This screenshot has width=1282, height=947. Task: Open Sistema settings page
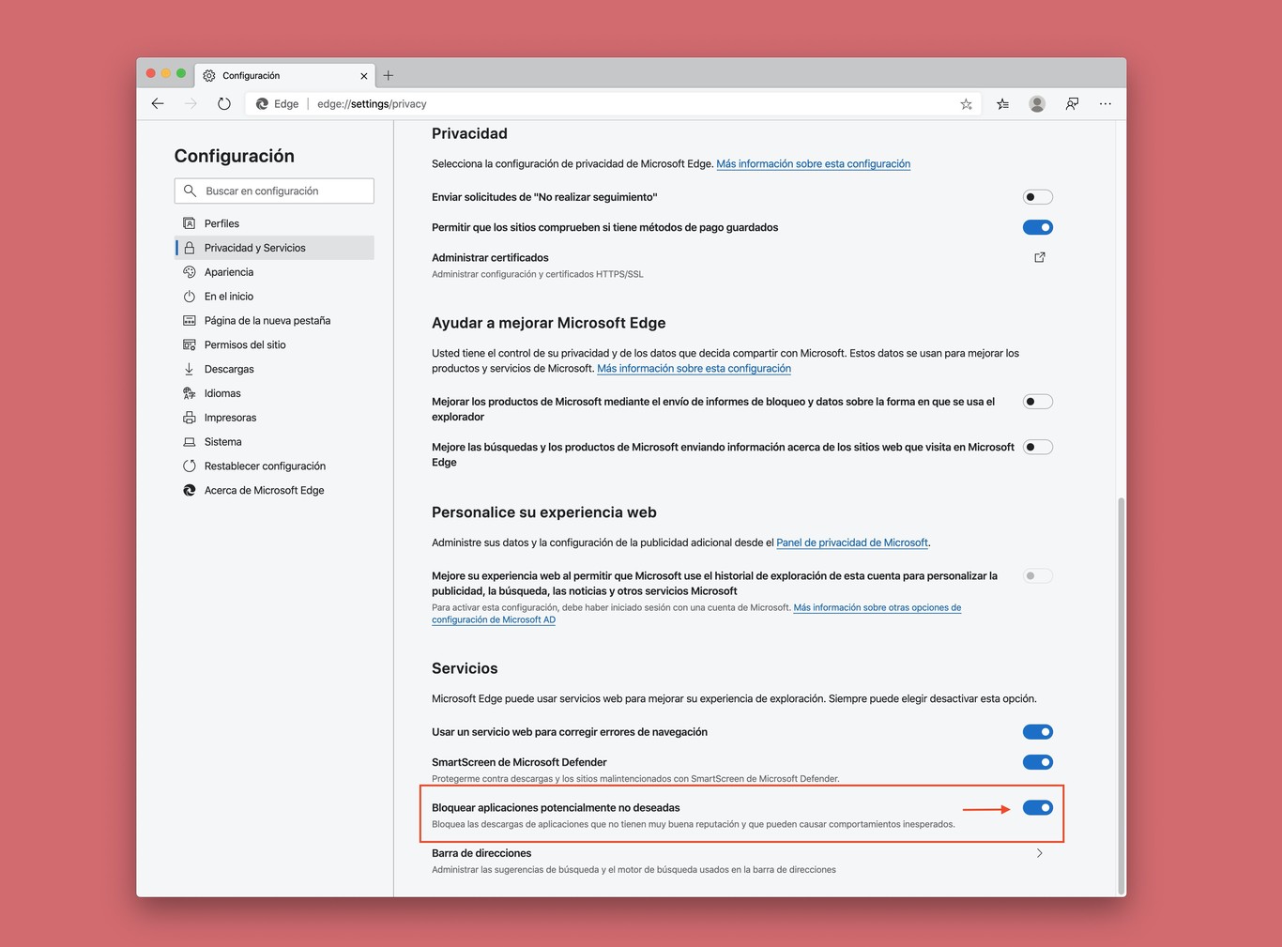coord(275,442)
